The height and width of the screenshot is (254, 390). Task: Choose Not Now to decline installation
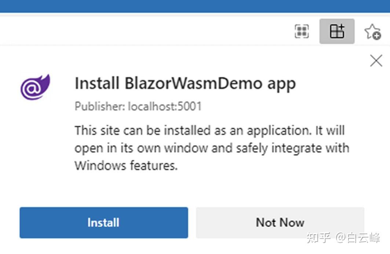click(280, 222)
